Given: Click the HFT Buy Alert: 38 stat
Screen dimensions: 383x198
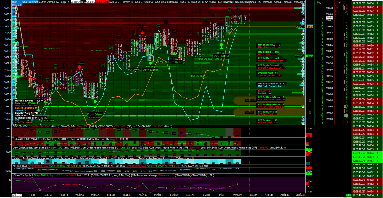Looking at the screenshot, I should click(x=267, y=120).
